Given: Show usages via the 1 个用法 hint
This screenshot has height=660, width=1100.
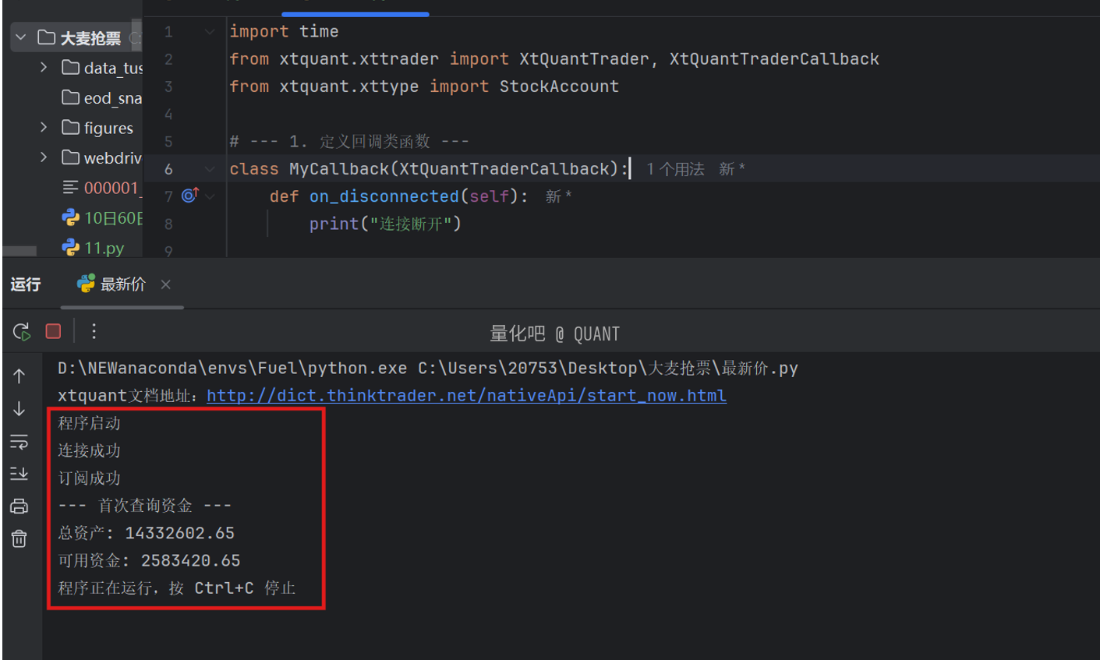Looking at the screenshot, I should (674, 169).
